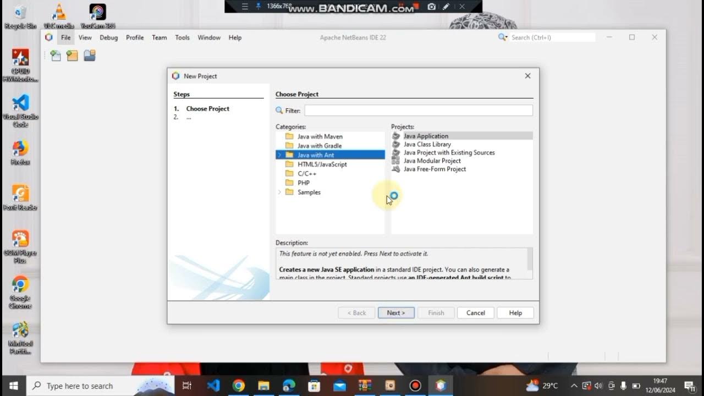The height and width of the screenshot is (396, 704).
Task: Open the Team menu
Action: pyautogui.click(x=159, y=37)
